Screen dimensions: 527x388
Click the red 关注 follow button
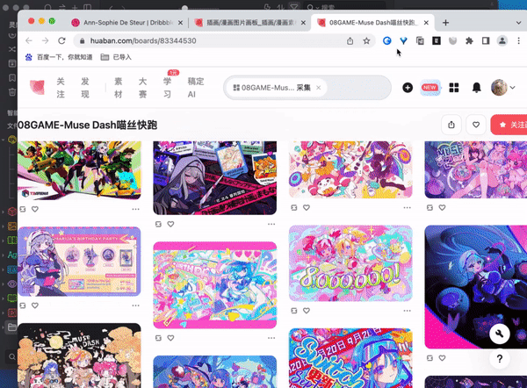[509, 125]
